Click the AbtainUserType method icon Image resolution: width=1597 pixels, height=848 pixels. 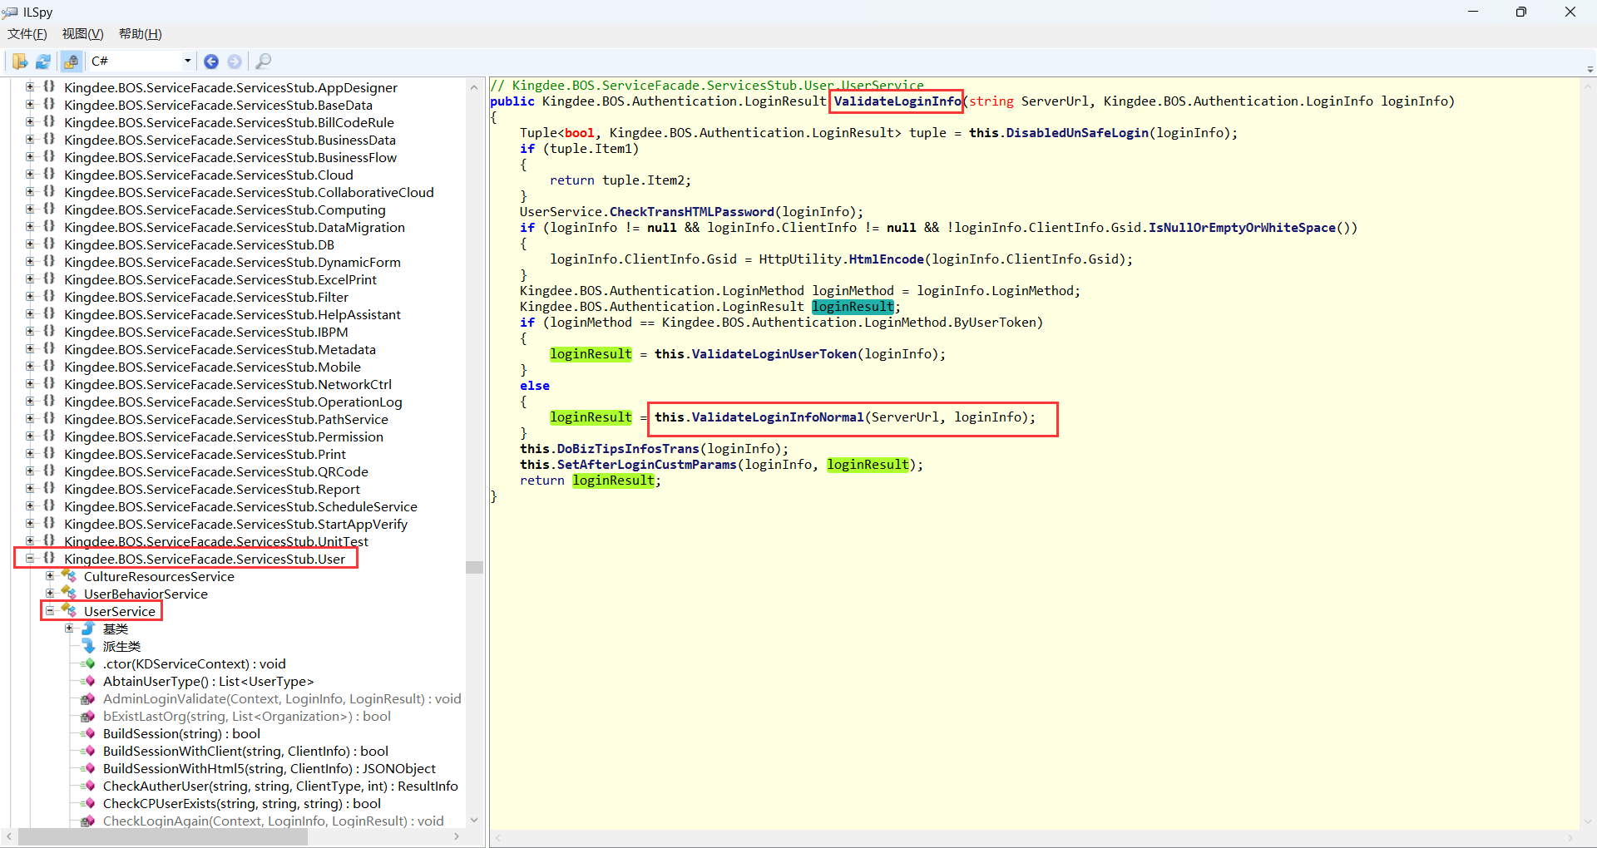[x=88, y=681]
